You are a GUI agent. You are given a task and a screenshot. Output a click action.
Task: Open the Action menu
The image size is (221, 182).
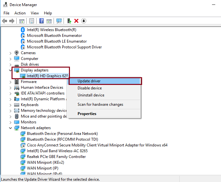20,13
